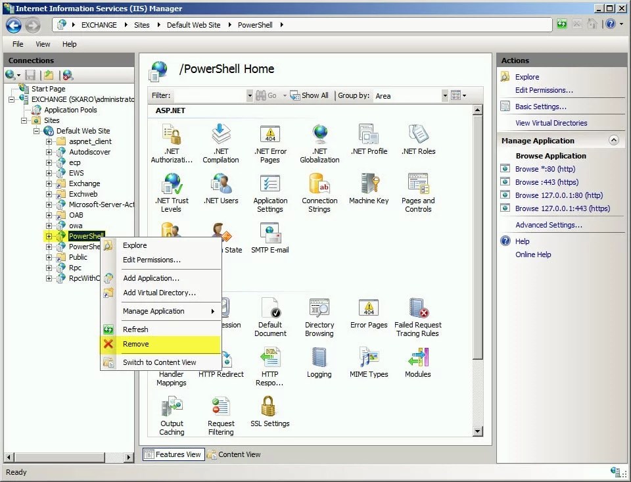631x482 pixels.
Task: Click the features list scroll down arrow
Action: 477,431
